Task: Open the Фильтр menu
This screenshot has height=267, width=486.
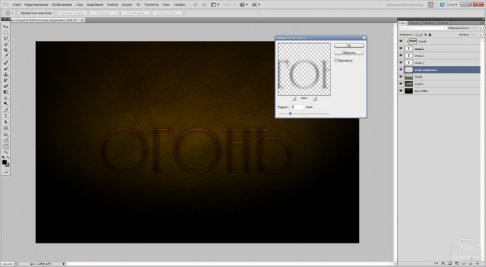Action: [x=112, y=5]
